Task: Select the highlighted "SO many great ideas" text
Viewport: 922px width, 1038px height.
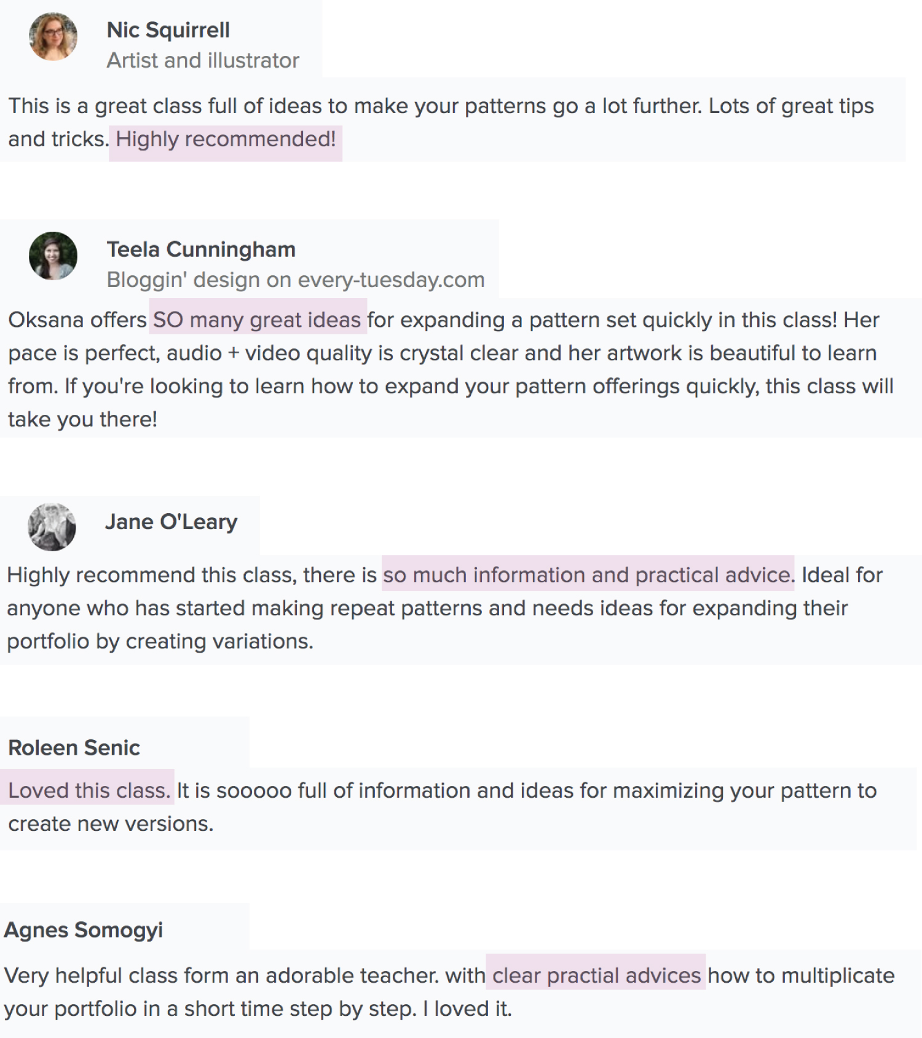Action: click(x=258, y=320)
